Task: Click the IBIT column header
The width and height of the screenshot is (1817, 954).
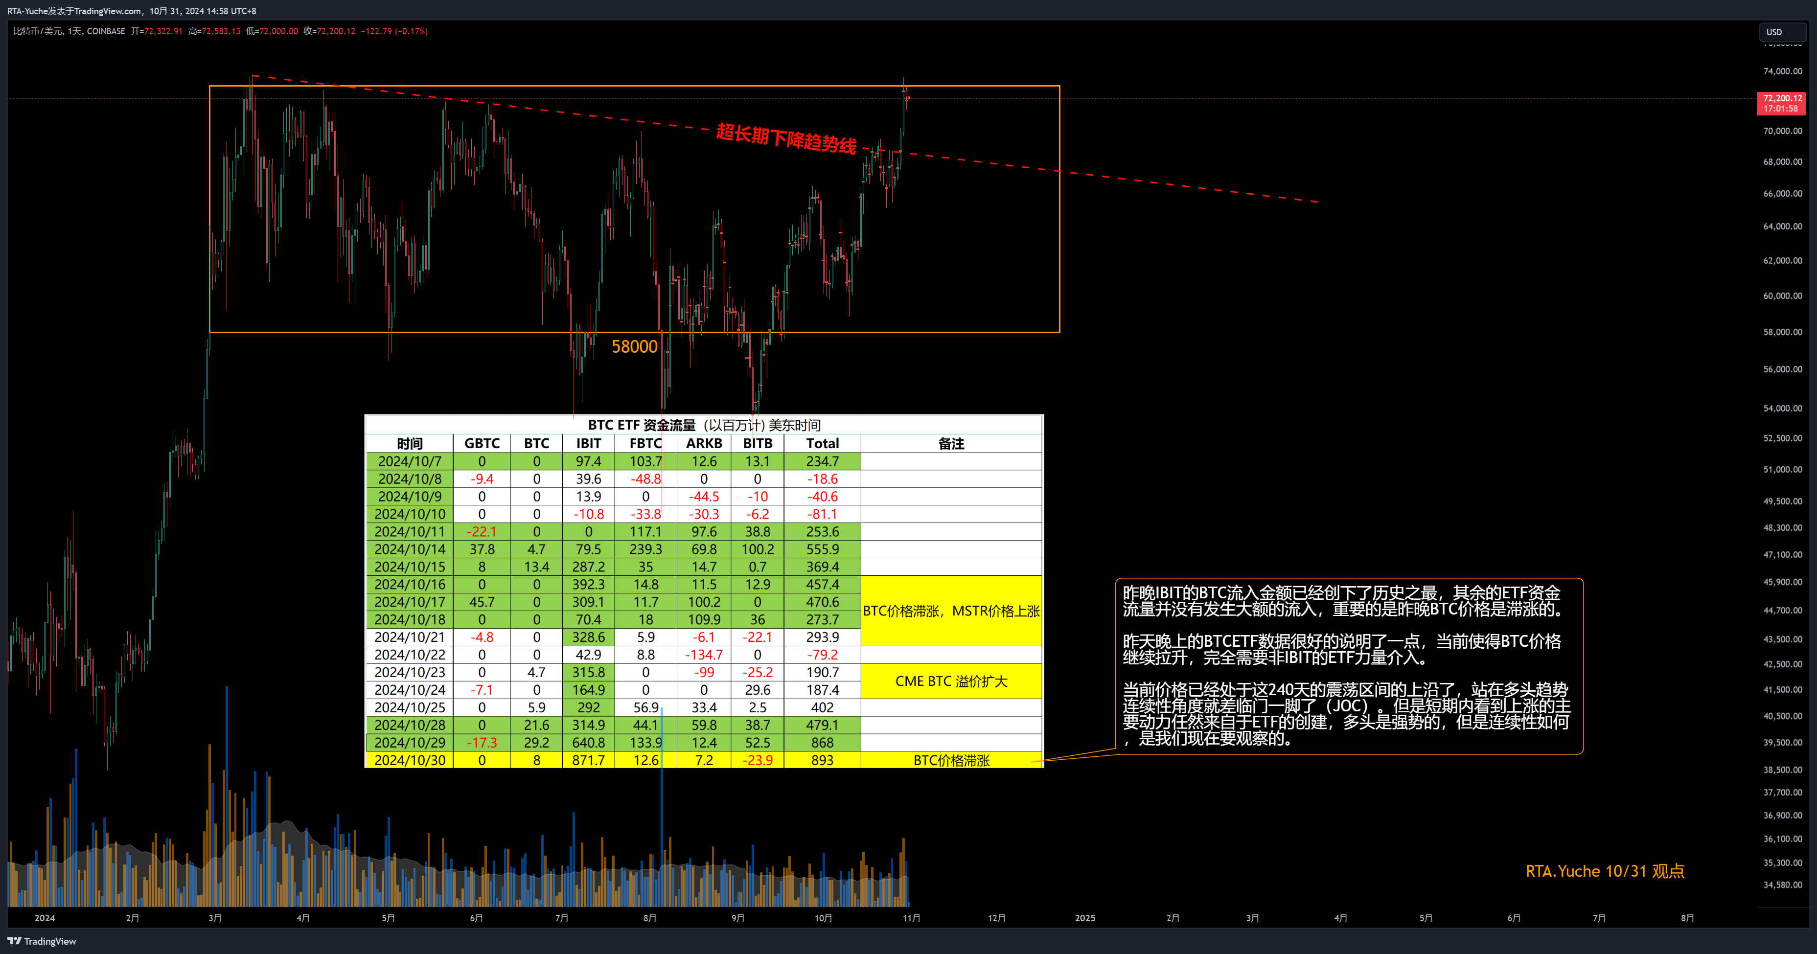Action: click(x=588, y=444)
